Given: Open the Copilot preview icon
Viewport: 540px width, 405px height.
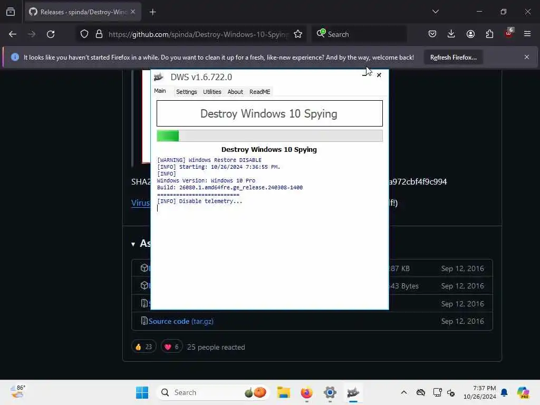Looking at the screenshot, I should 523,392.
